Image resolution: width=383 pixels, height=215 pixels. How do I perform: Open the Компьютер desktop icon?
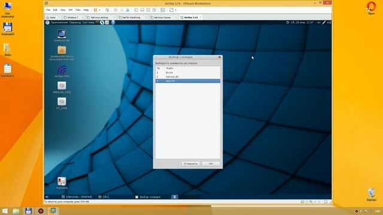click(x=62, y=36)
